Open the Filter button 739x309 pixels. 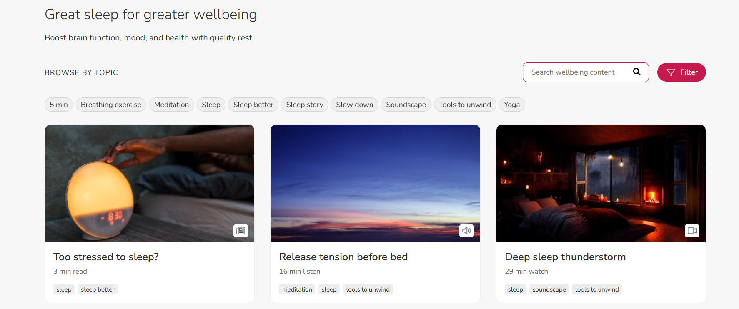(x=681, y=72)
